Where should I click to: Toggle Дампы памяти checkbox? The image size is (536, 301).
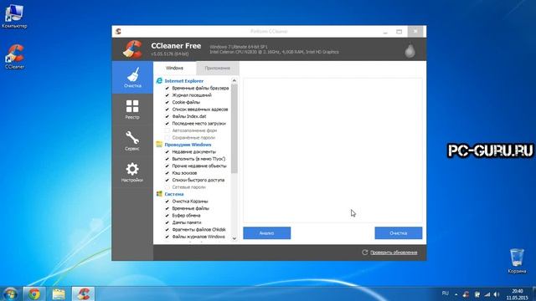click(x=167, y=222)
